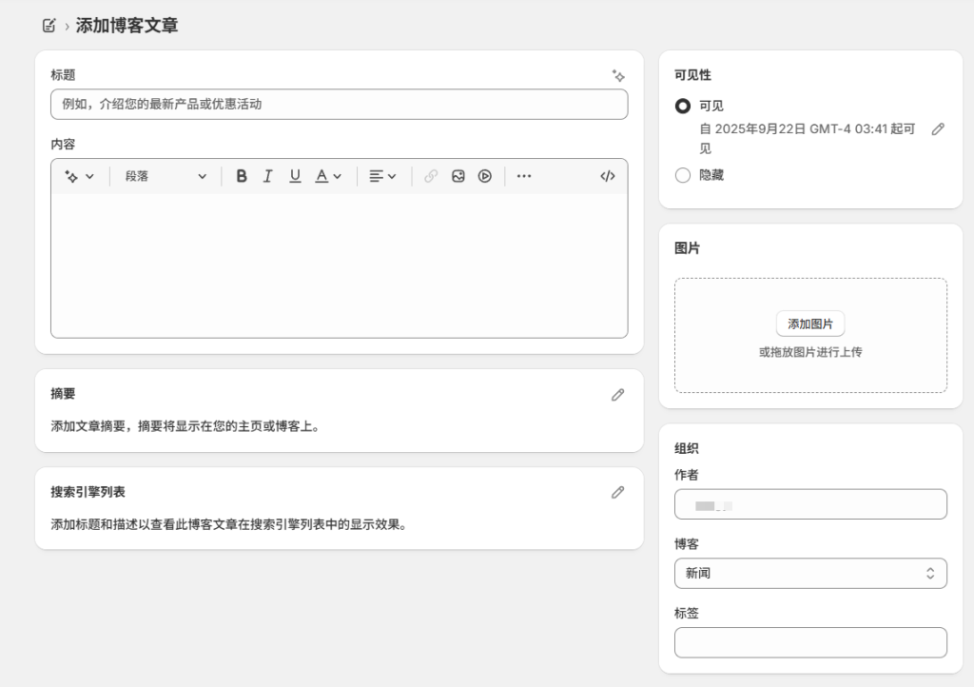Switch to HTML code view in the editor

(x=608, y=176)
